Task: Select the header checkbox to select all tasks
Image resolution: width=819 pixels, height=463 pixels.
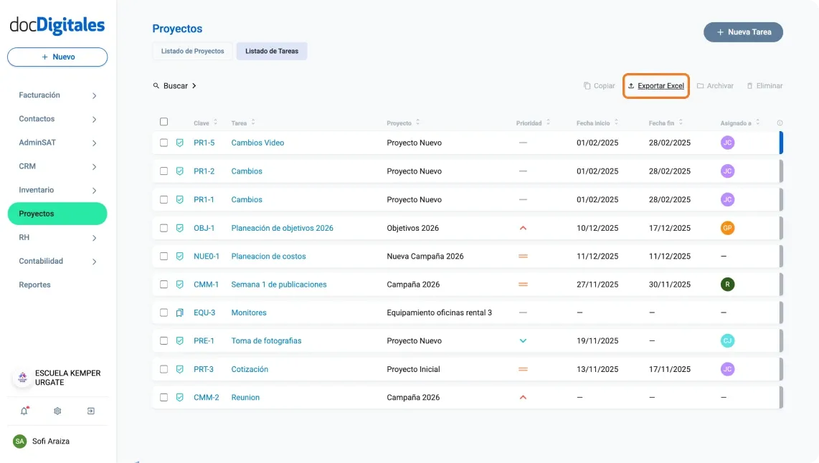Action: click(164, 121)
